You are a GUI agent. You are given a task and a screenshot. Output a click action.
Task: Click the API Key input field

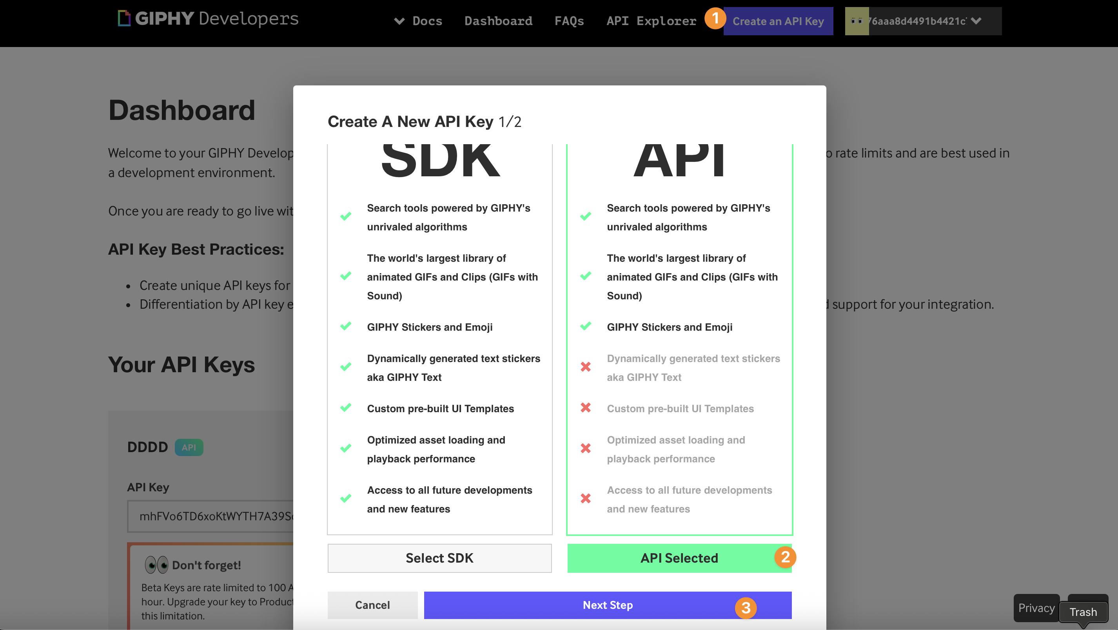click(211, 516)
